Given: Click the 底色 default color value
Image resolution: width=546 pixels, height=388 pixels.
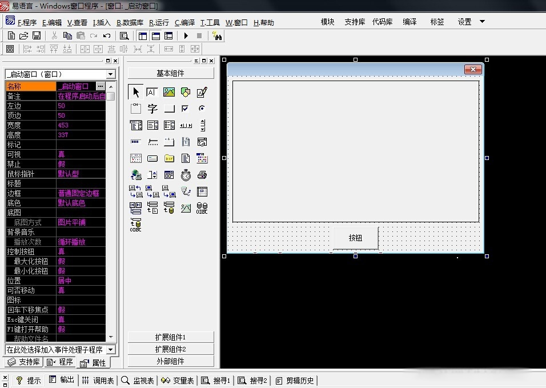Looking at the screenshot, I should coord(81,203).
